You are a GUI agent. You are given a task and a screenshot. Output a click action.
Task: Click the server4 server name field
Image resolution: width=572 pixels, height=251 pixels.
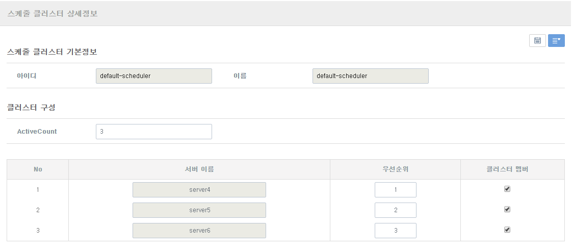point(199,190)
